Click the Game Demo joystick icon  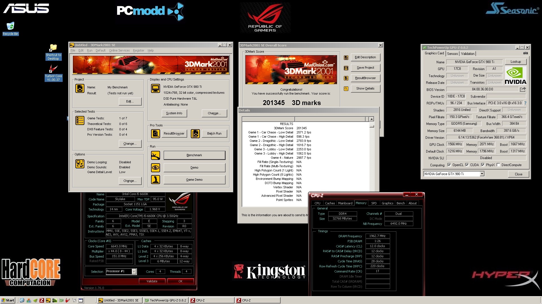pyautogui.click(x=156, y=180)
